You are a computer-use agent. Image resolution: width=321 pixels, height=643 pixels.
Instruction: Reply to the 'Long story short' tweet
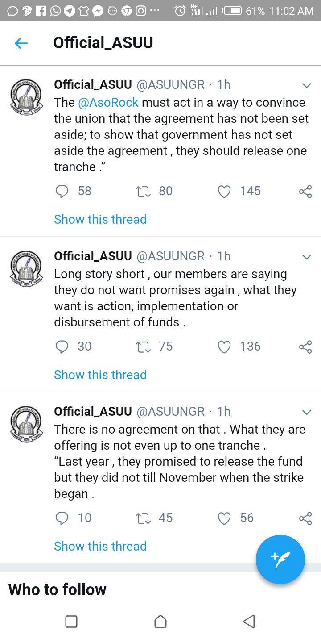coord(62,347)
